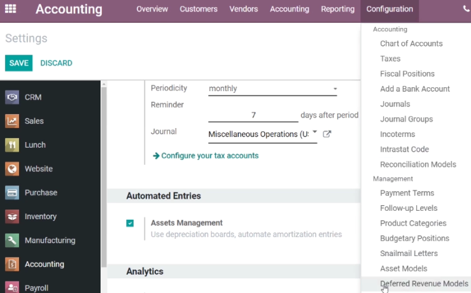Click arrow icon before Configure your tax accounts
The image size is (471, 293).
tap(156, 155)
